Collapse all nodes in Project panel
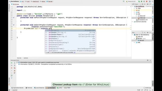The height and width of the screenshot is (91, 162). click(145, 4)
